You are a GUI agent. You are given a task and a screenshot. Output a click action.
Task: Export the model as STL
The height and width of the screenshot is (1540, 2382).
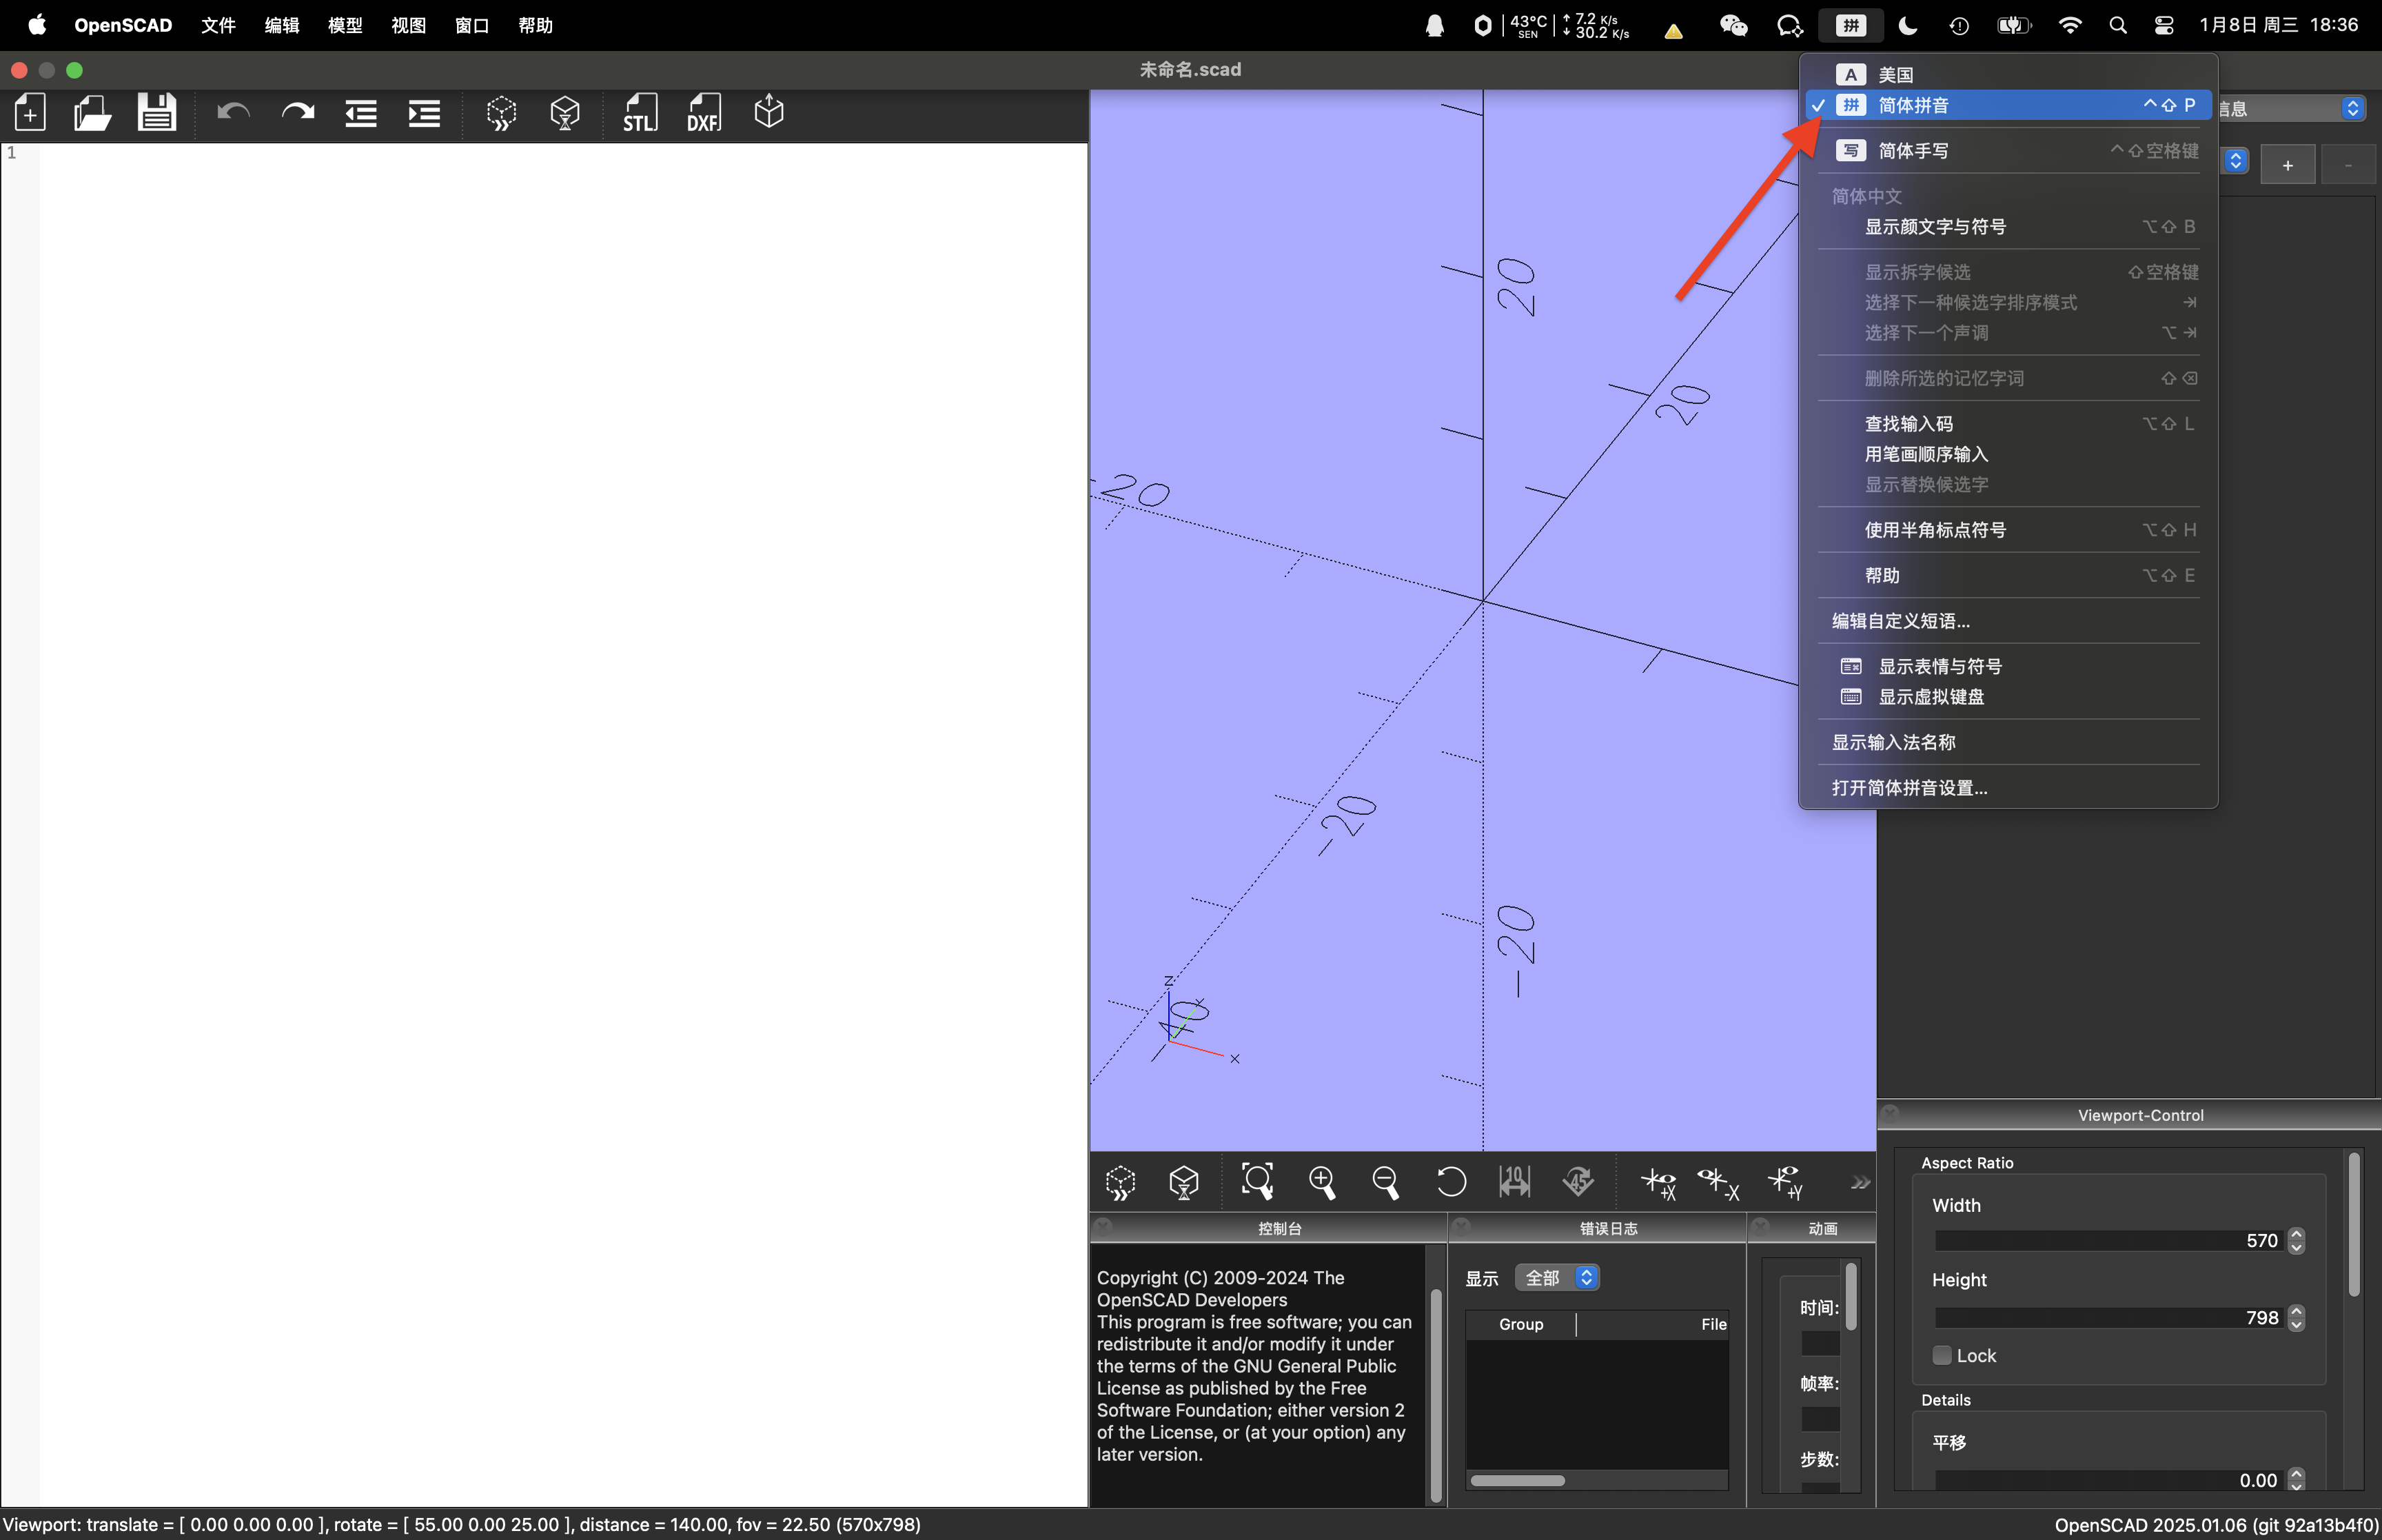[641, 113]
